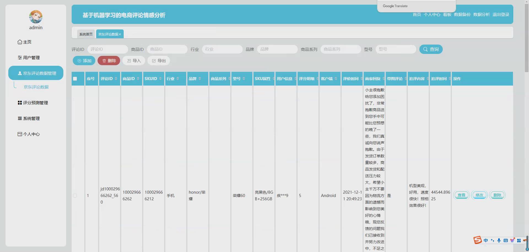Screen dimensions: 529x252
Task: Expand the 用户管理 sidebar menu
Action: tap(36, 58)
